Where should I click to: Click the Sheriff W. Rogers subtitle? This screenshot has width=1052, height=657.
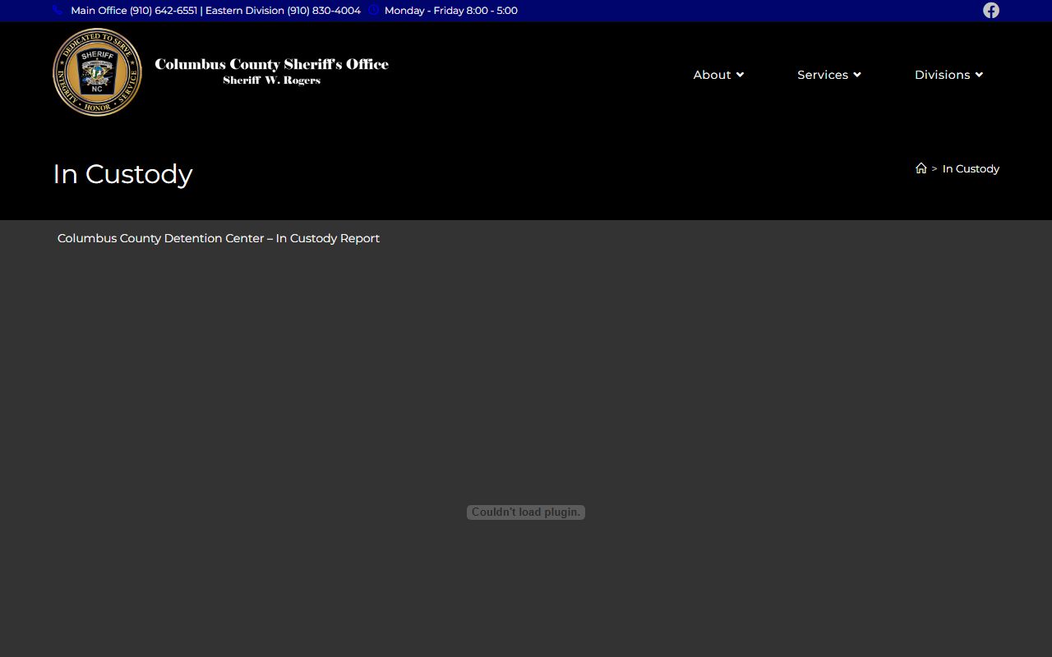271,80
